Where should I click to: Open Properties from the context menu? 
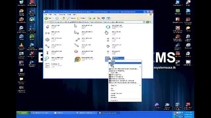pyautogui.click(x=125, y=100)
